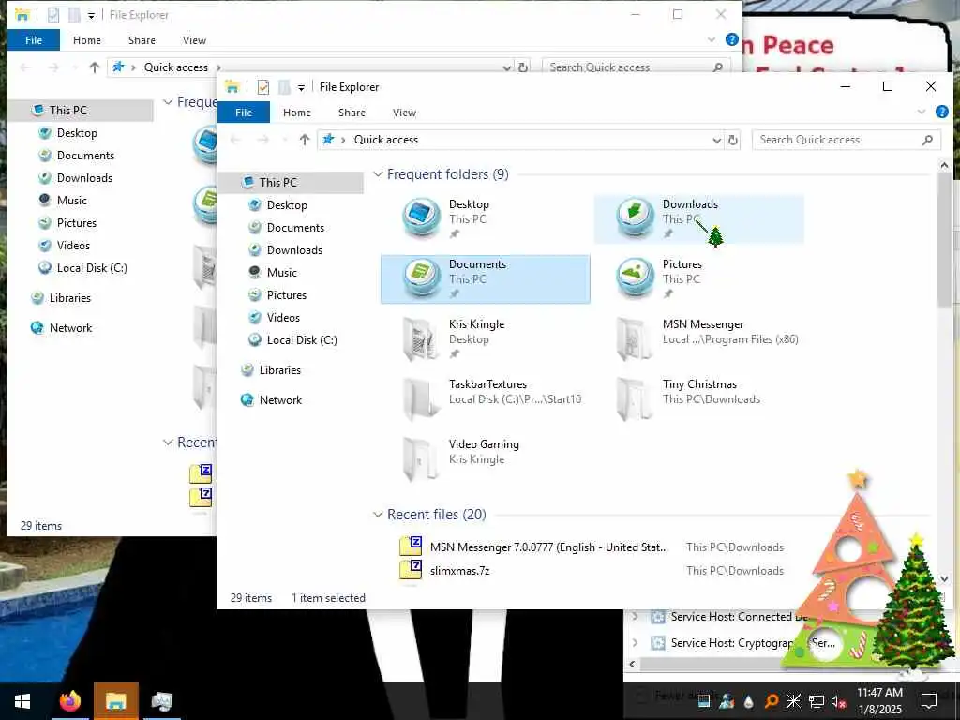Click the taskbar clock showing 11:47 AM
This screenshot has width=960, height=720.
point(879,701)
